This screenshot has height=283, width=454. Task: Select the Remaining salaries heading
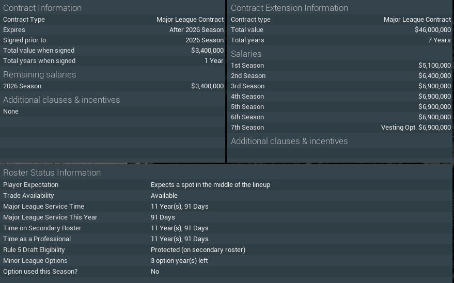pos(39,74)
